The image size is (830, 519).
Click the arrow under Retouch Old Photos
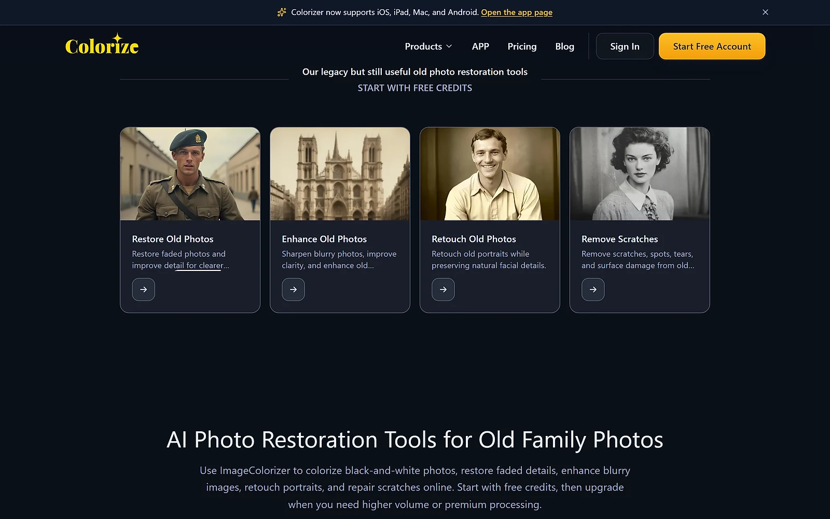444,290
